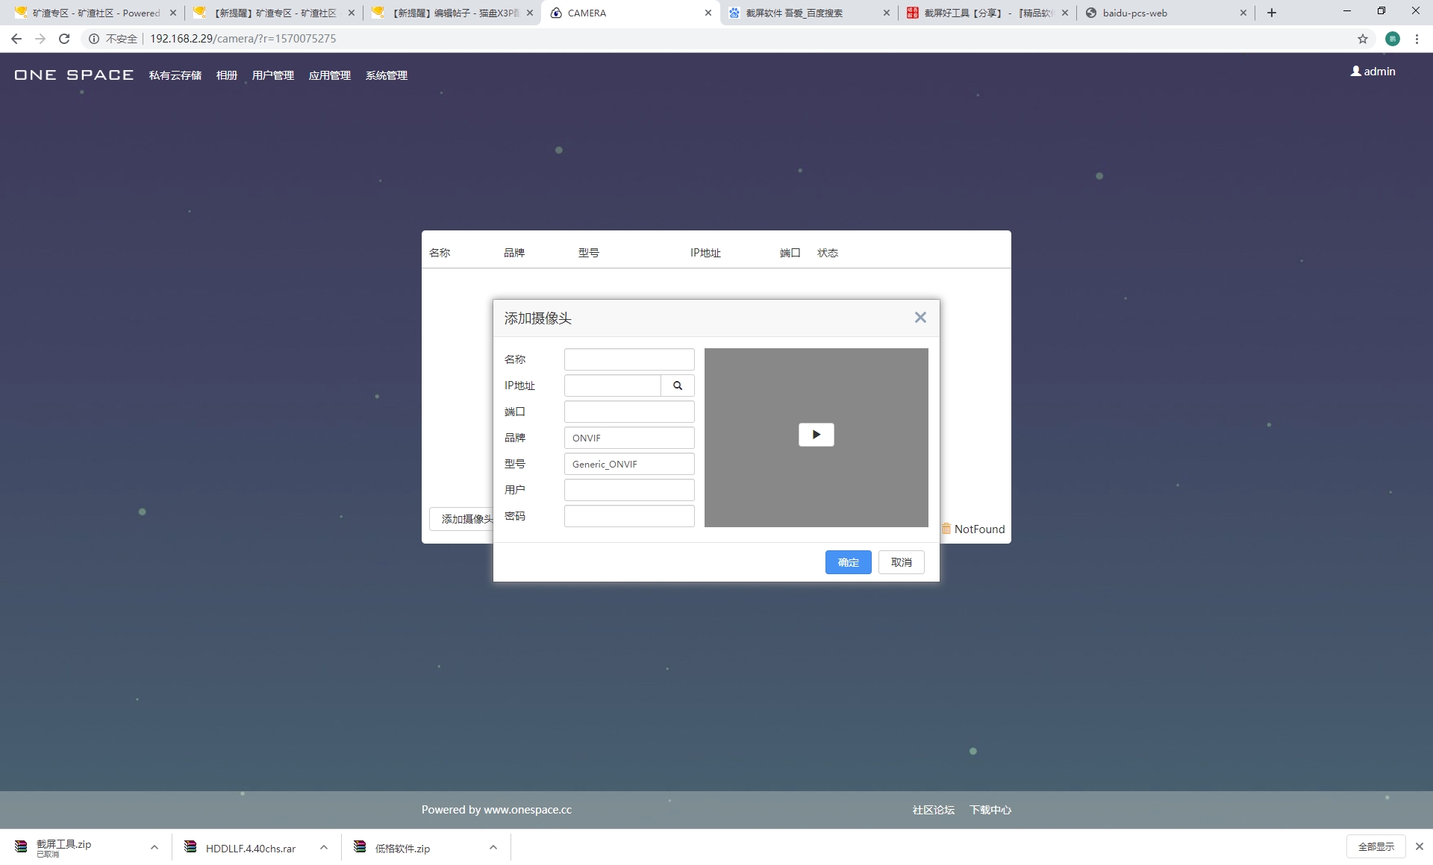Open the 系统管理 menu

click(x=387, y=75)
